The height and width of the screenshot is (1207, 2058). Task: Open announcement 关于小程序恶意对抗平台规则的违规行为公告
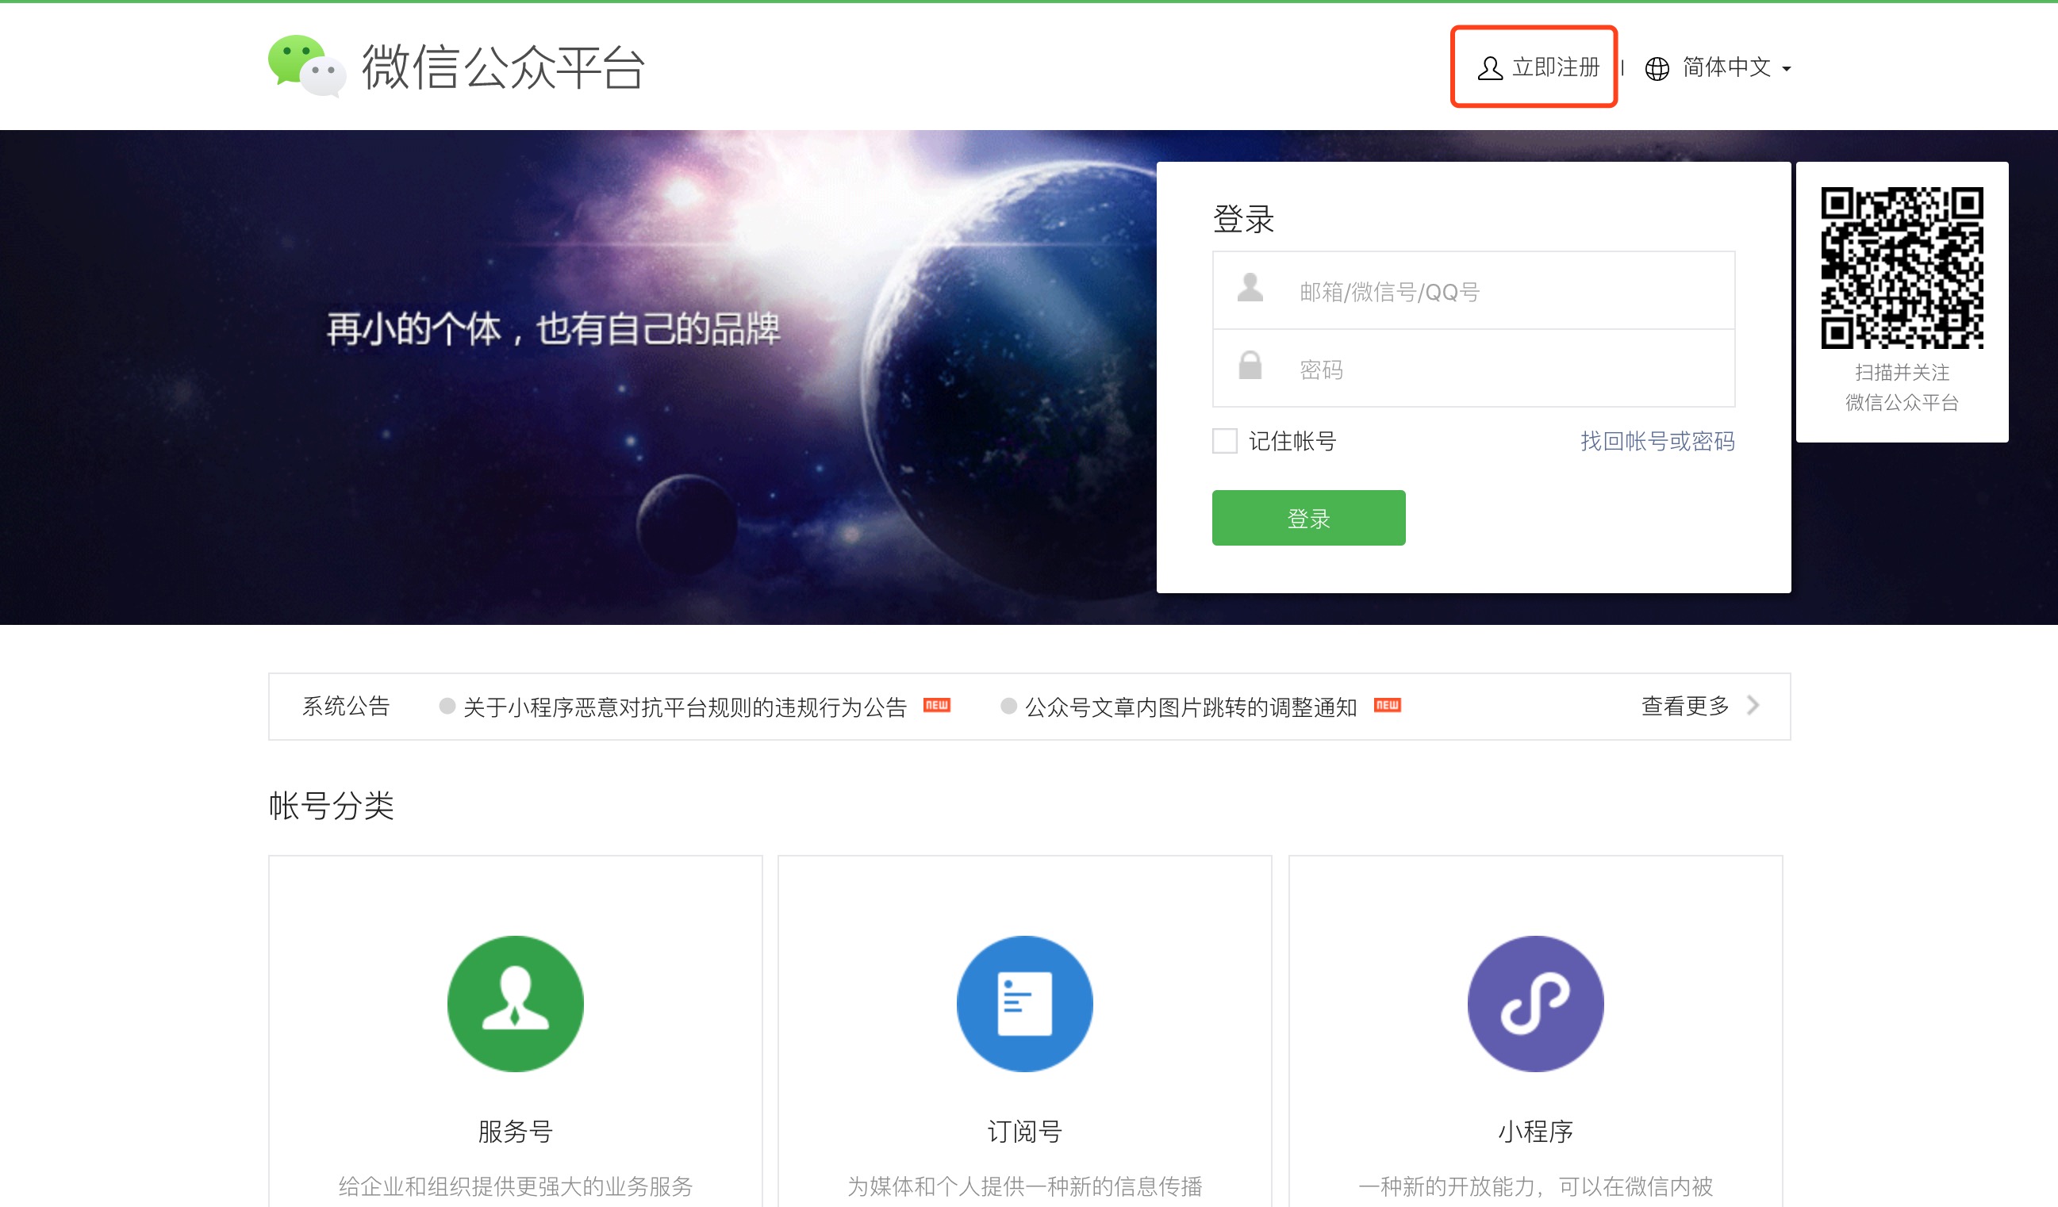[685, 707]
